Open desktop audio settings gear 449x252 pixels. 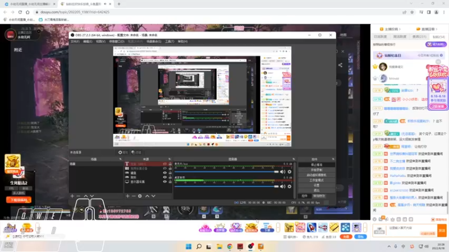(x=290, y=186)
